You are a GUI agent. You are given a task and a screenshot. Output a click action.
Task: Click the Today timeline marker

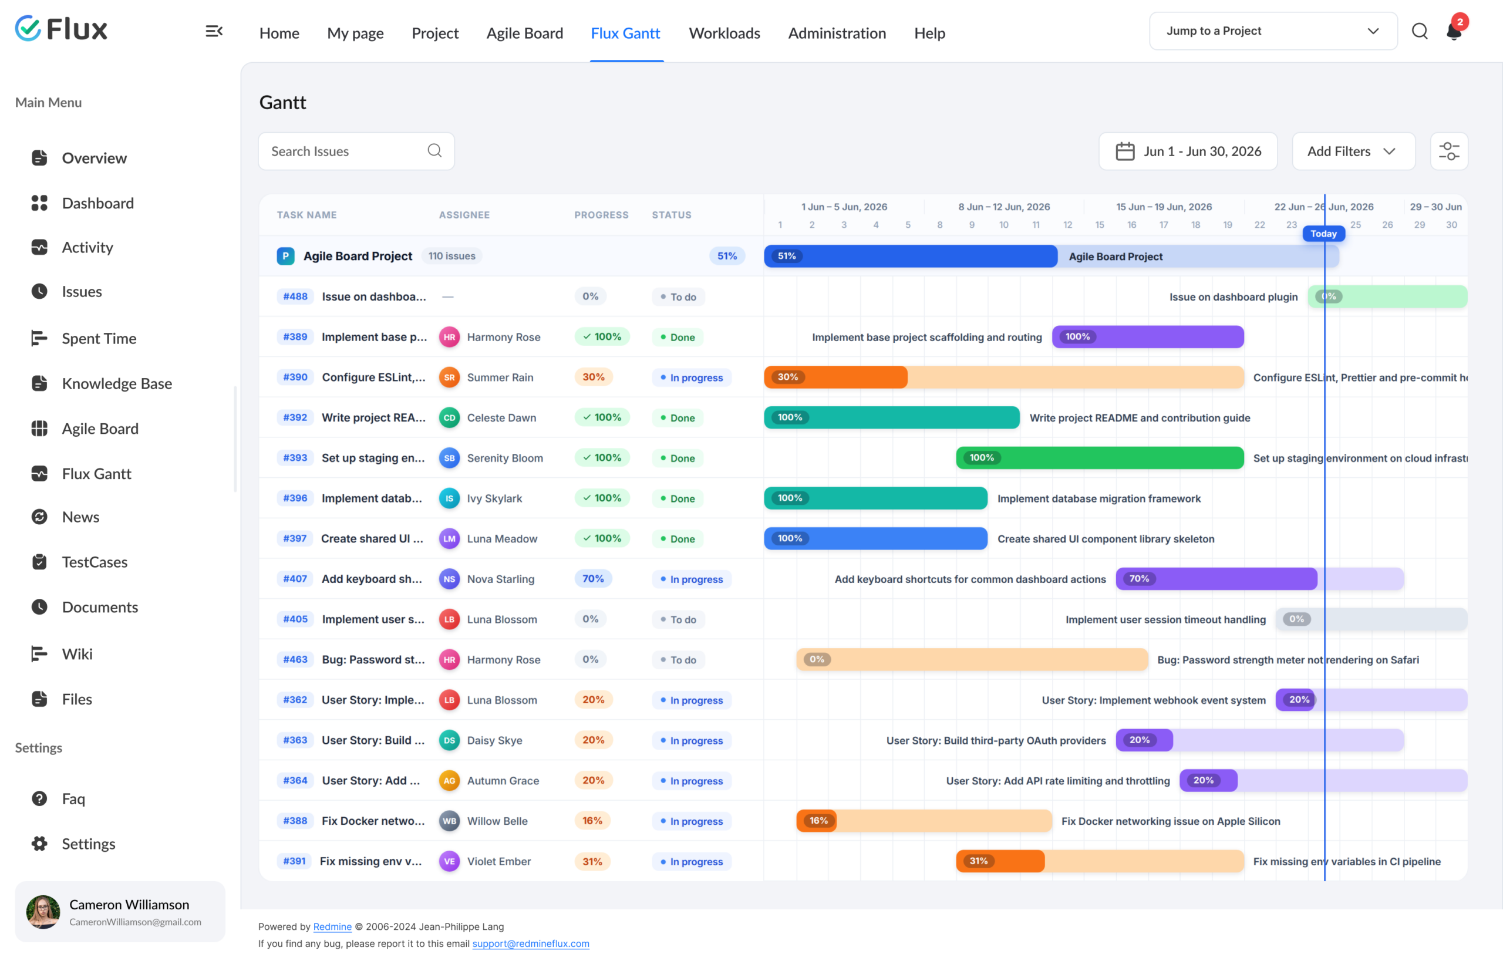(1323, 234)
